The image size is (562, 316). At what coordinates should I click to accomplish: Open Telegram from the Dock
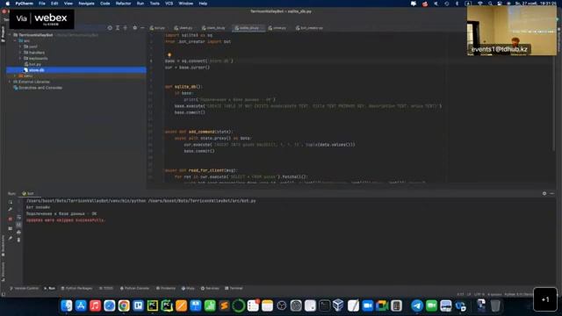point(417,305)
